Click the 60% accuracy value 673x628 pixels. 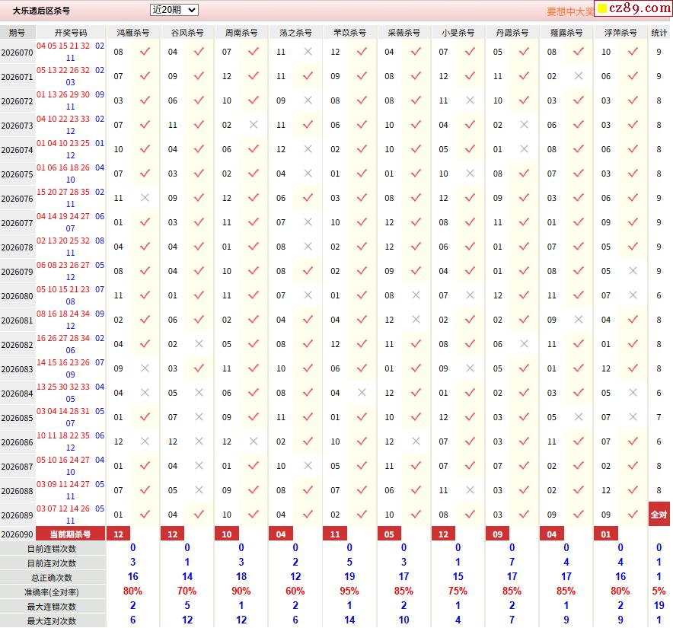point(295,591)
